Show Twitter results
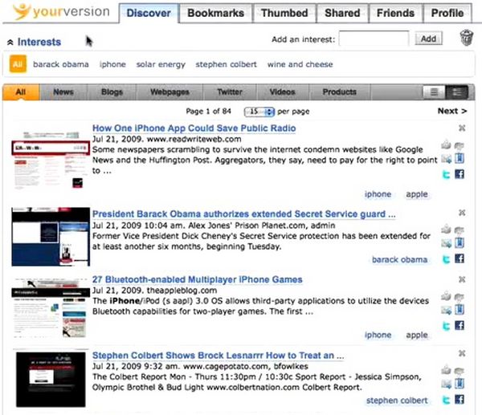 tap(230, 92)
